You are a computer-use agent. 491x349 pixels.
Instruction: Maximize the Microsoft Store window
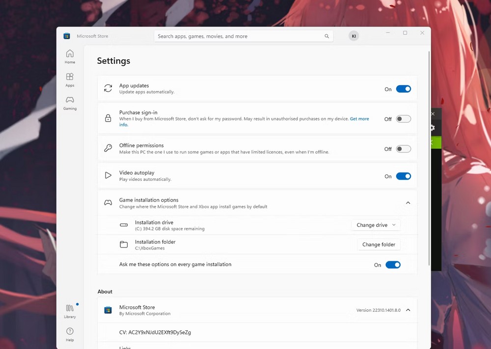405,33
